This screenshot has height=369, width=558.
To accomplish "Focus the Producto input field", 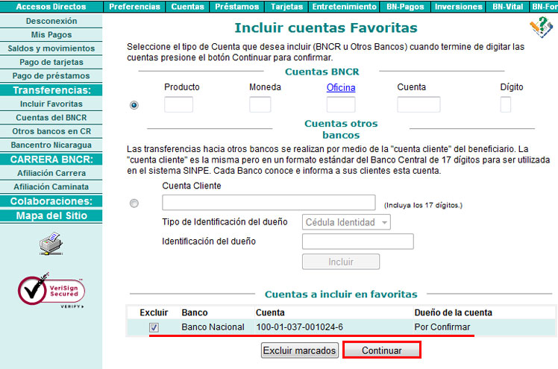I will 178,104.
